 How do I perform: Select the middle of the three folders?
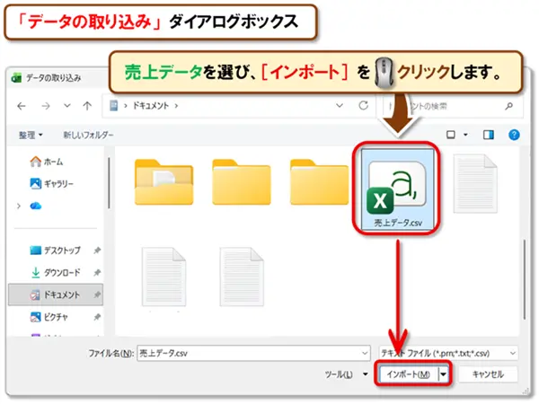(242, 182)
